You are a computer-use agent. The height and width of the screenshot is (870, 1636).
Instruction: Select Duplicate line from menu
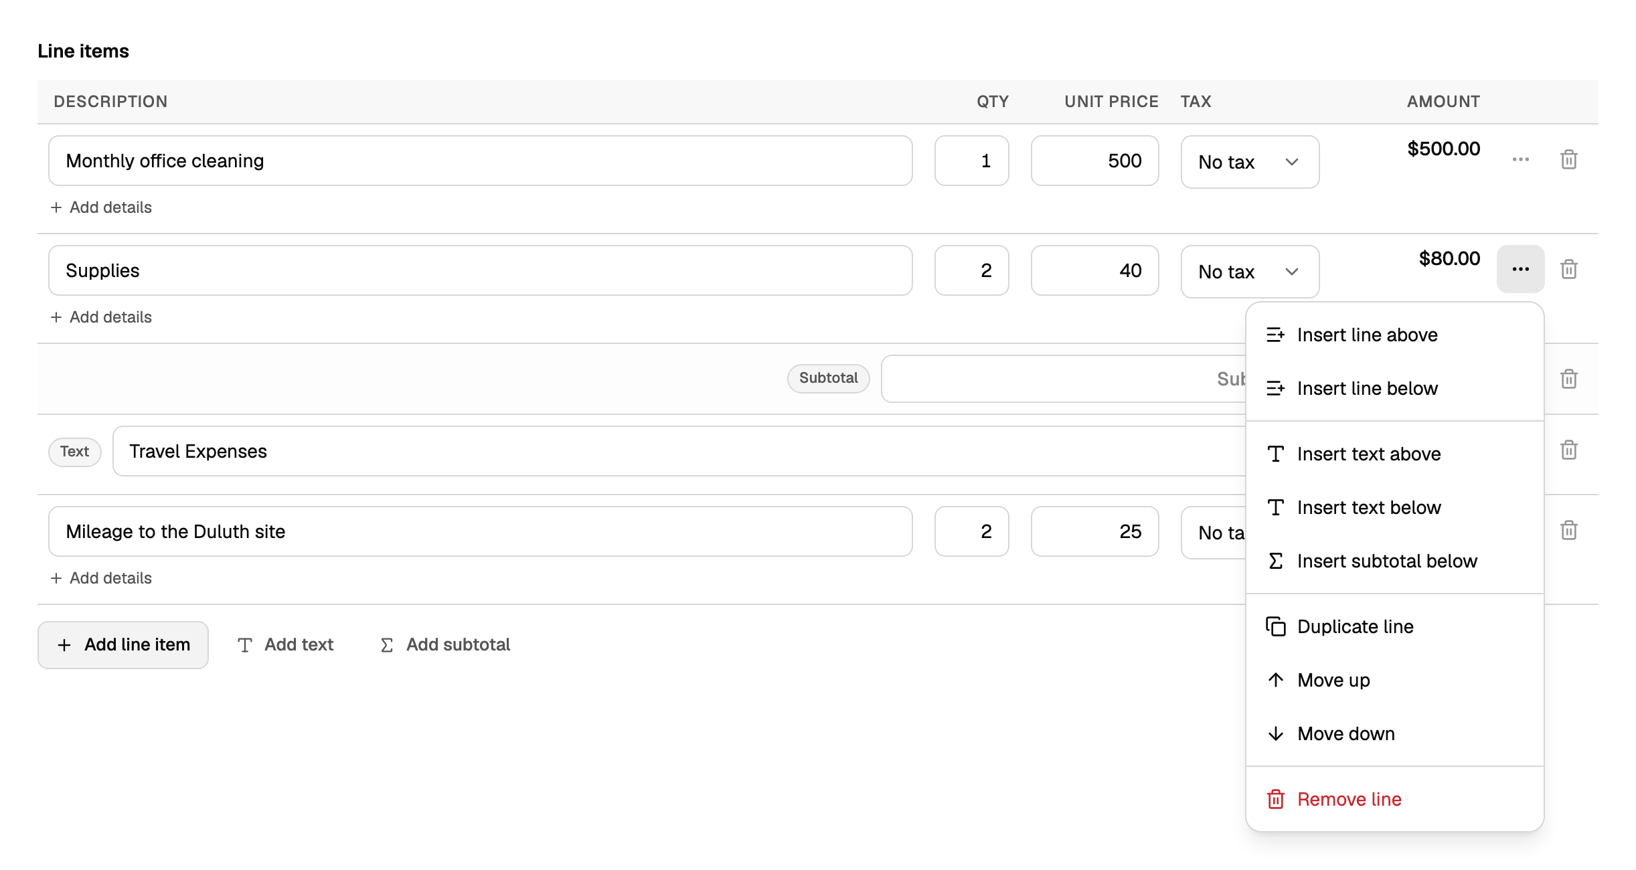point(1394,626)
